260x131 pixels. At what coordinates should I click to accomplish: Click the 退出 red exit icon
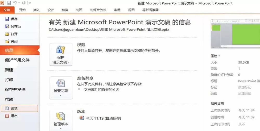pyautogui.click(x=7, y=116)
